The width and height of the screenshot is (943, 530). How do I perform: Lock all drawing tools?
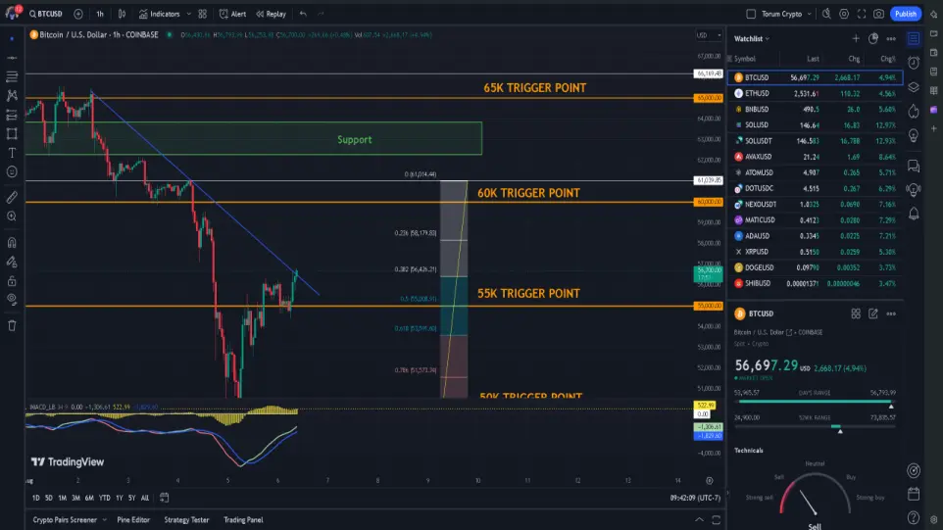point(12,281)
